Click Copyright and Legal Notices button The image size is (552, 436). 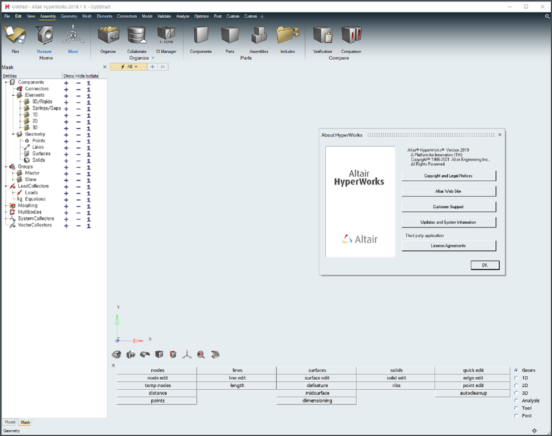[x=449, y=176]
